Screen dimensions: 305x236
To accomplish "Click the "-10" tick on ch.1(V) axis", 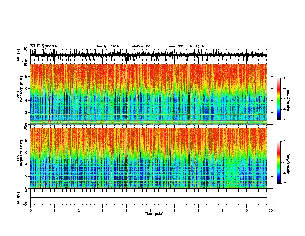I will pos(25,61).
